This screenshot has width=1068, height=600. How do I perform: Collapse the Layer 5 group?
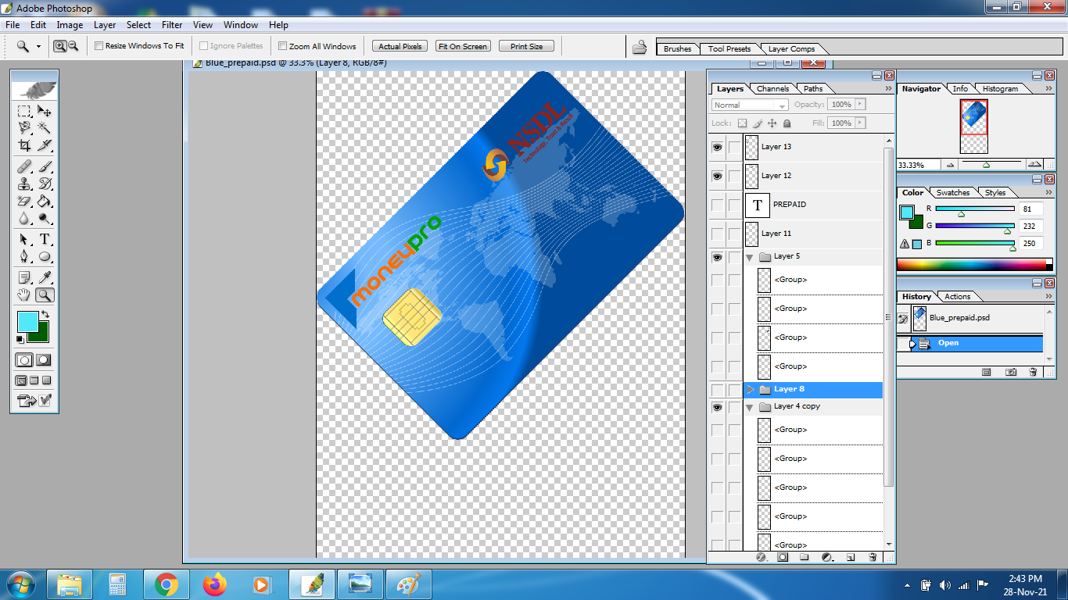pos(750,257)
